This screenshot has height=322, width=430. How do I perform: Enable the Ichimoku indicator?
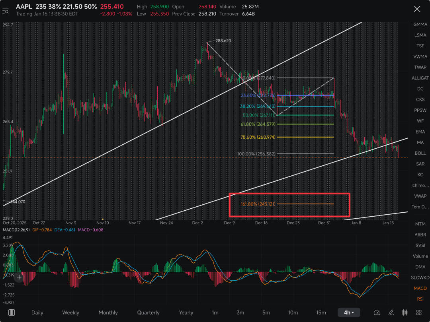tap(420, 185)
